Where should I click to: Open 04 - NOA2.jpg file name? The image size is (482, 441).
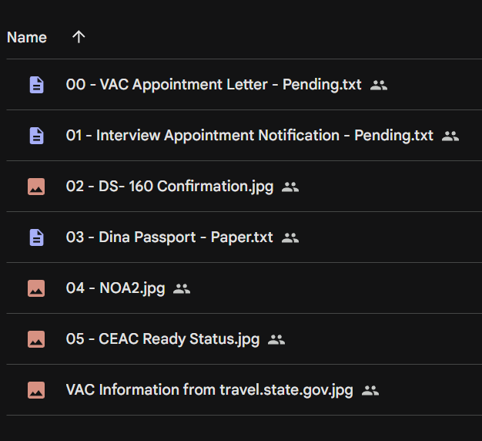click(x=115, y=288)
